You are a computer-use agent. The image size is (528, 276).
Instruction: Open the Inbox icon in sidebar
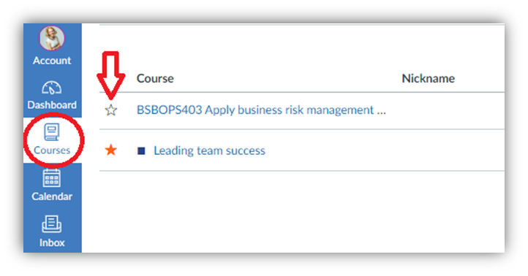(x=51, y=224)
